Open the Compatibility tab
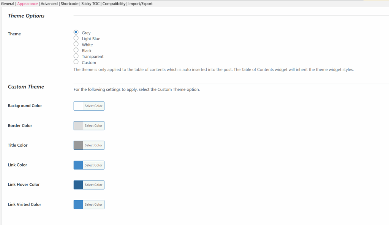The image size is (389, 225). pos(114,4)
